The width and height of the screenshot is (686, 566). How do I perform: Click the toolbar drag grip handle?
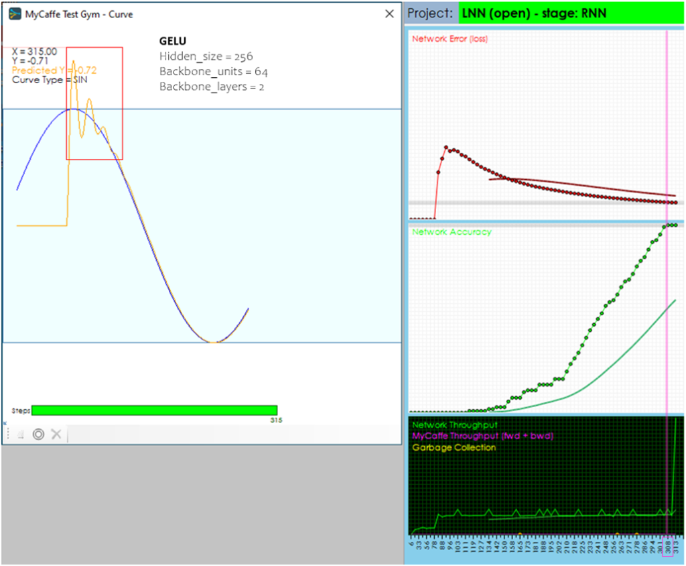[8, 435]
